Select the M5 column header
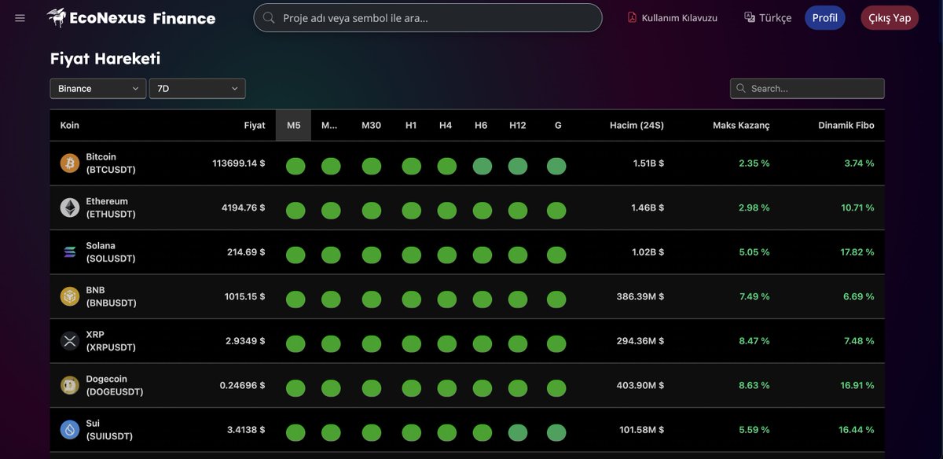The height and width of the screenshot is (459, 943). (293, 124)
